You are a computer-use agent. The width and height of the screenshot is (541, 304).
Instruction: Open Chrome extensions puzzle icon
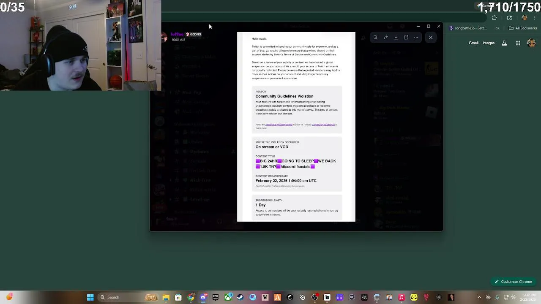tap(495, 18)
